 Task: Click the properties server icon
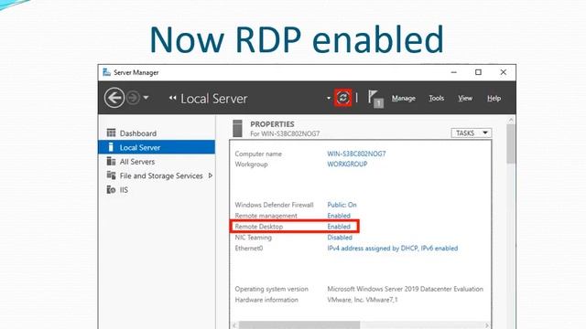(237, 128)
